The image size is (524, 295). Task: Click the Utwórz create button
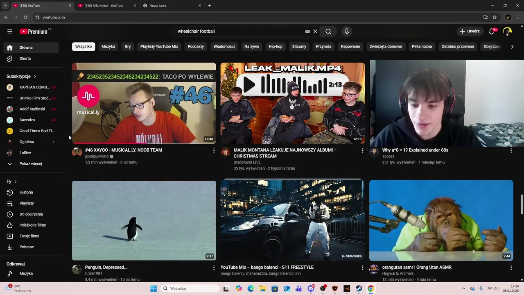(470, 31)
